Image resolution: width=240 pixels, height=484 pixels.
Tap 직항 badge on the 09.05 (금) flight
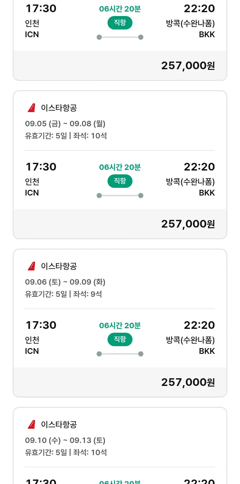tap(120, 181)
